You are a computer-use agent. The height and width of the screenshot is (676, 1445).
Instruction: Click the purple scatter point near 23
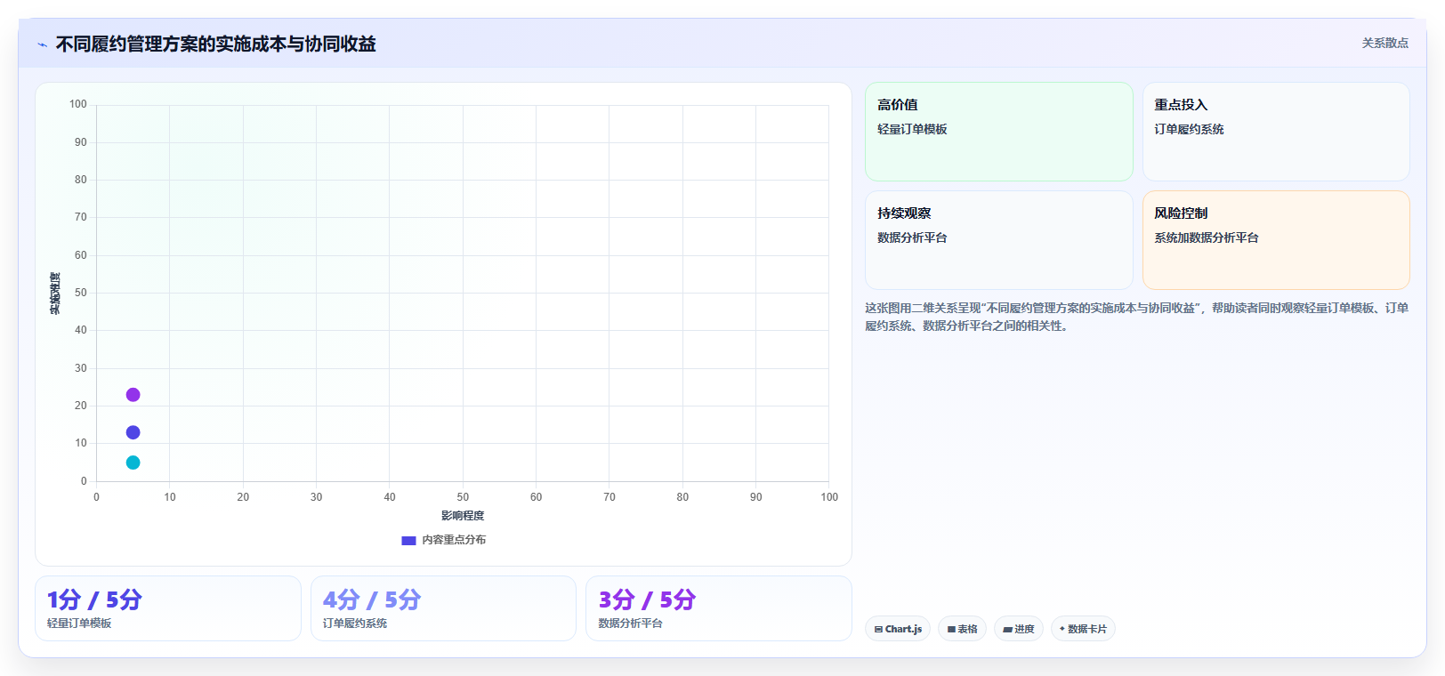[133, 395]
